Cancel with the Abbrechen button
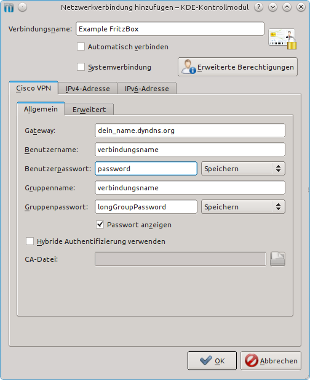Screen dimensions: 310x380 click(x=271, y=361)
